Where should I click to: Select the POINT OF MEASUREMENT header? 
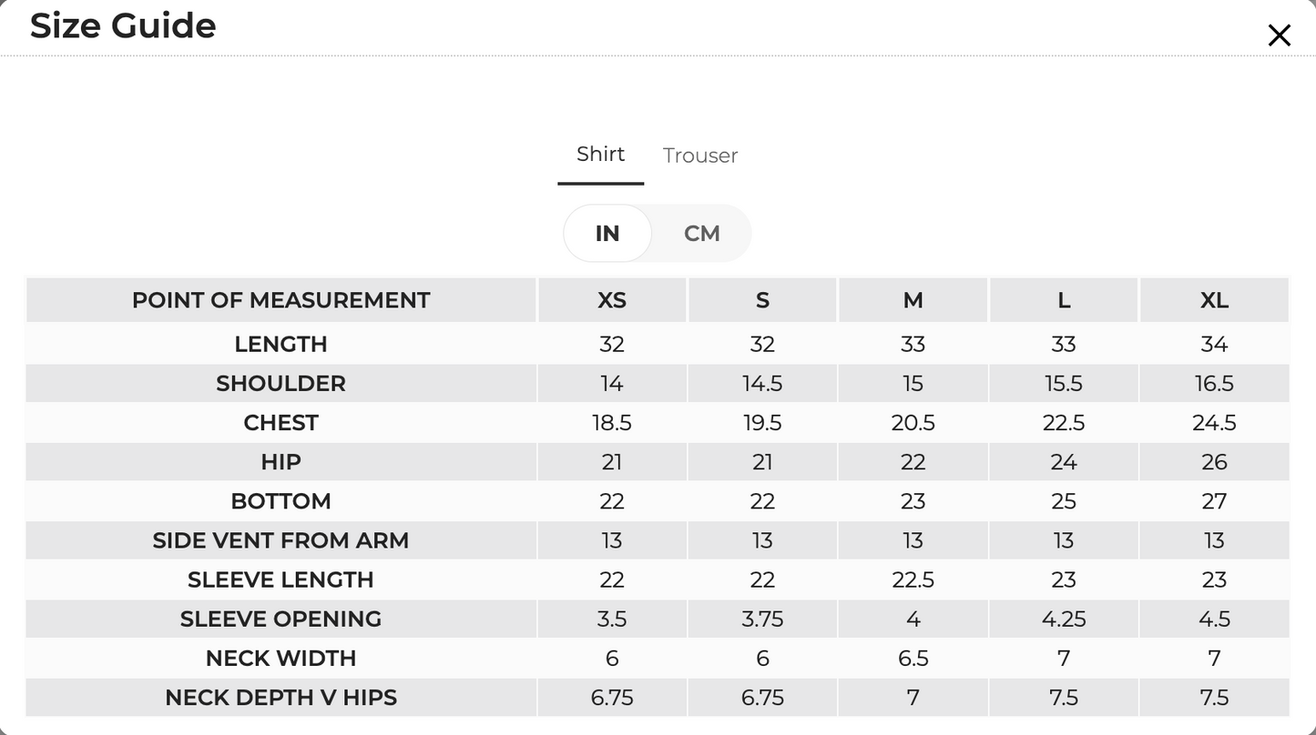click(281, 300)
